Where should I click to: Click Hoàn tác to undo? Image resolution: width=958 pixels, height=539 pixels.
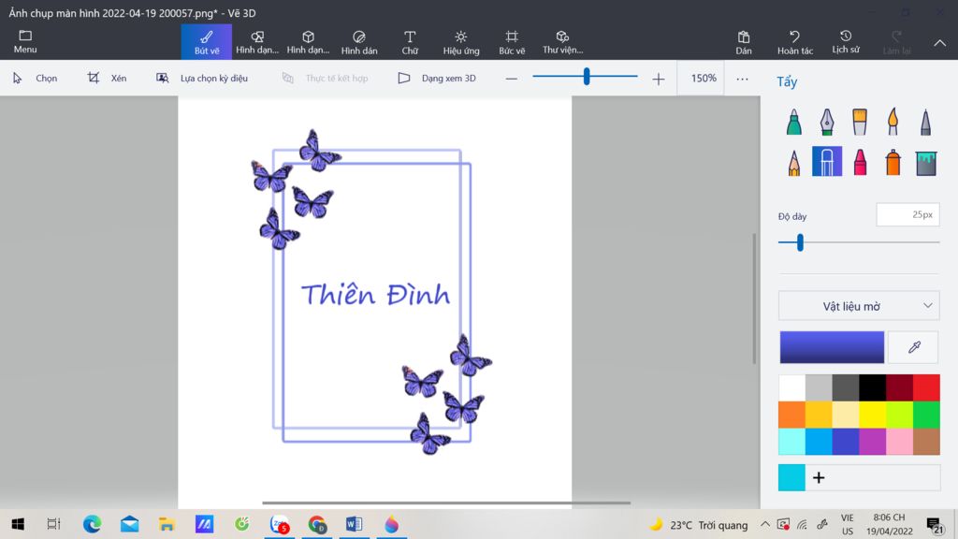pos(795,41)
